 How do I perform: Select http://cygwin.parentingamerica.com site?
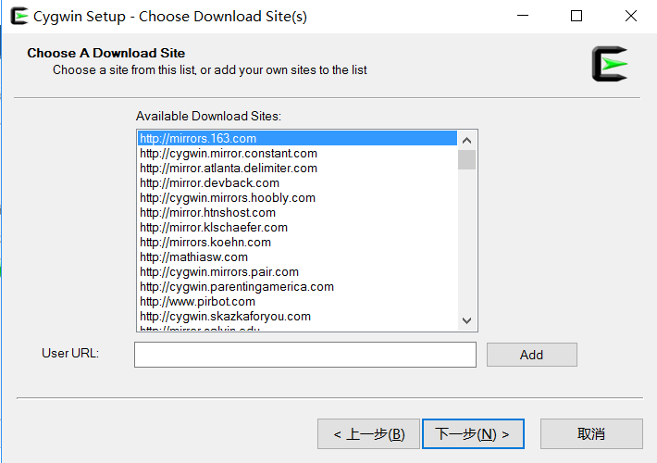click(x=297, y=287)
